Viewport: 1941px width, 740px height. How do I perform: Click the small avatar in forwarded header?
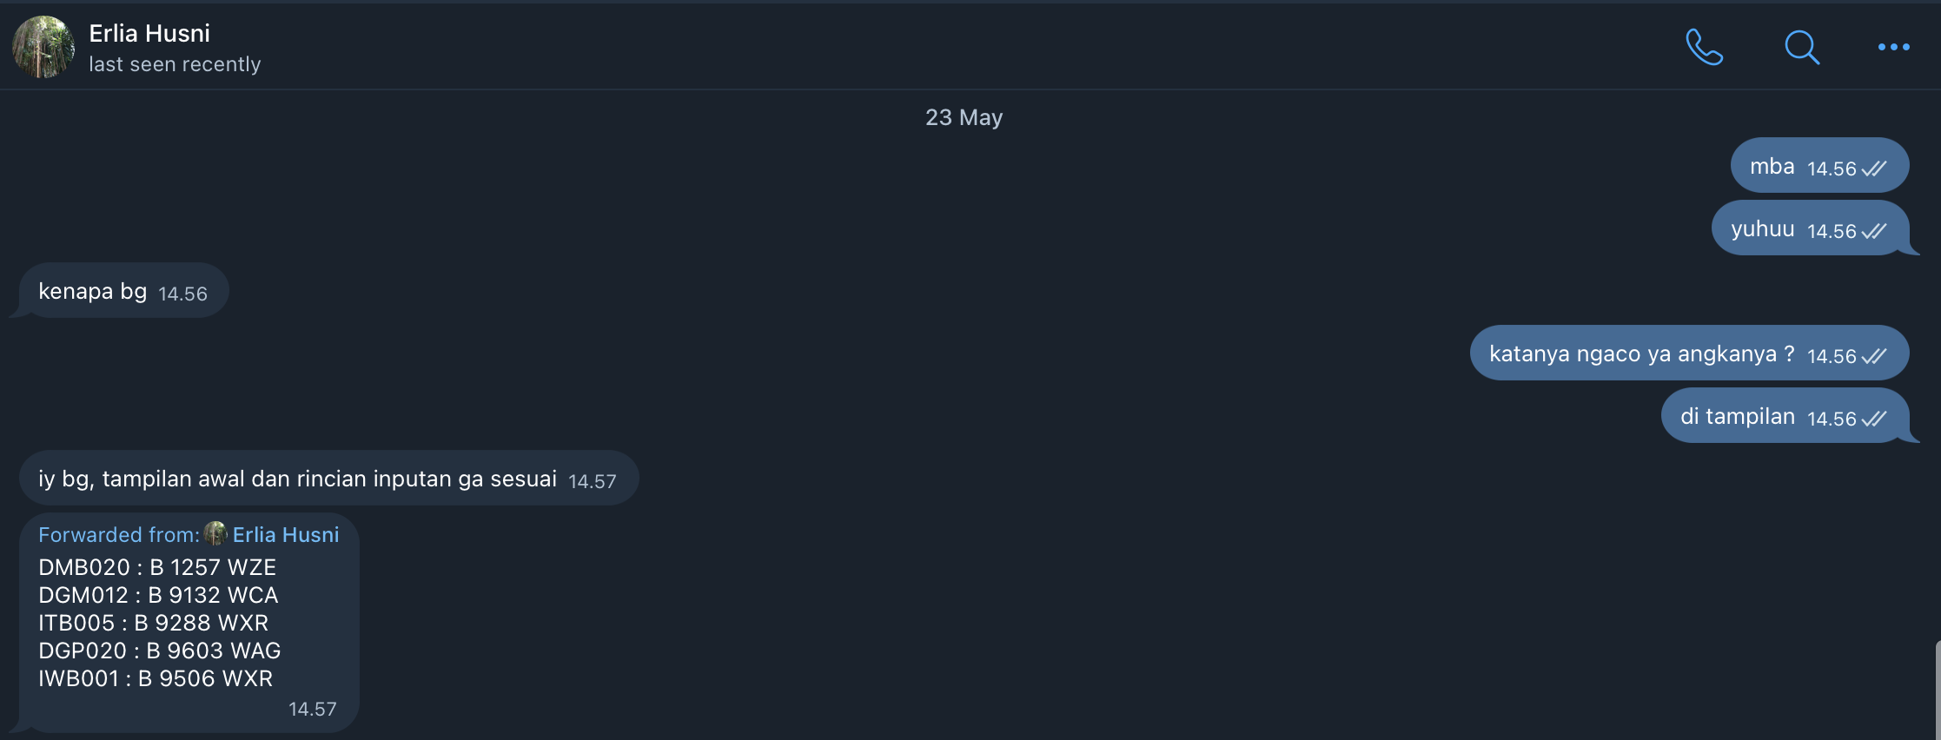point(215,533)
